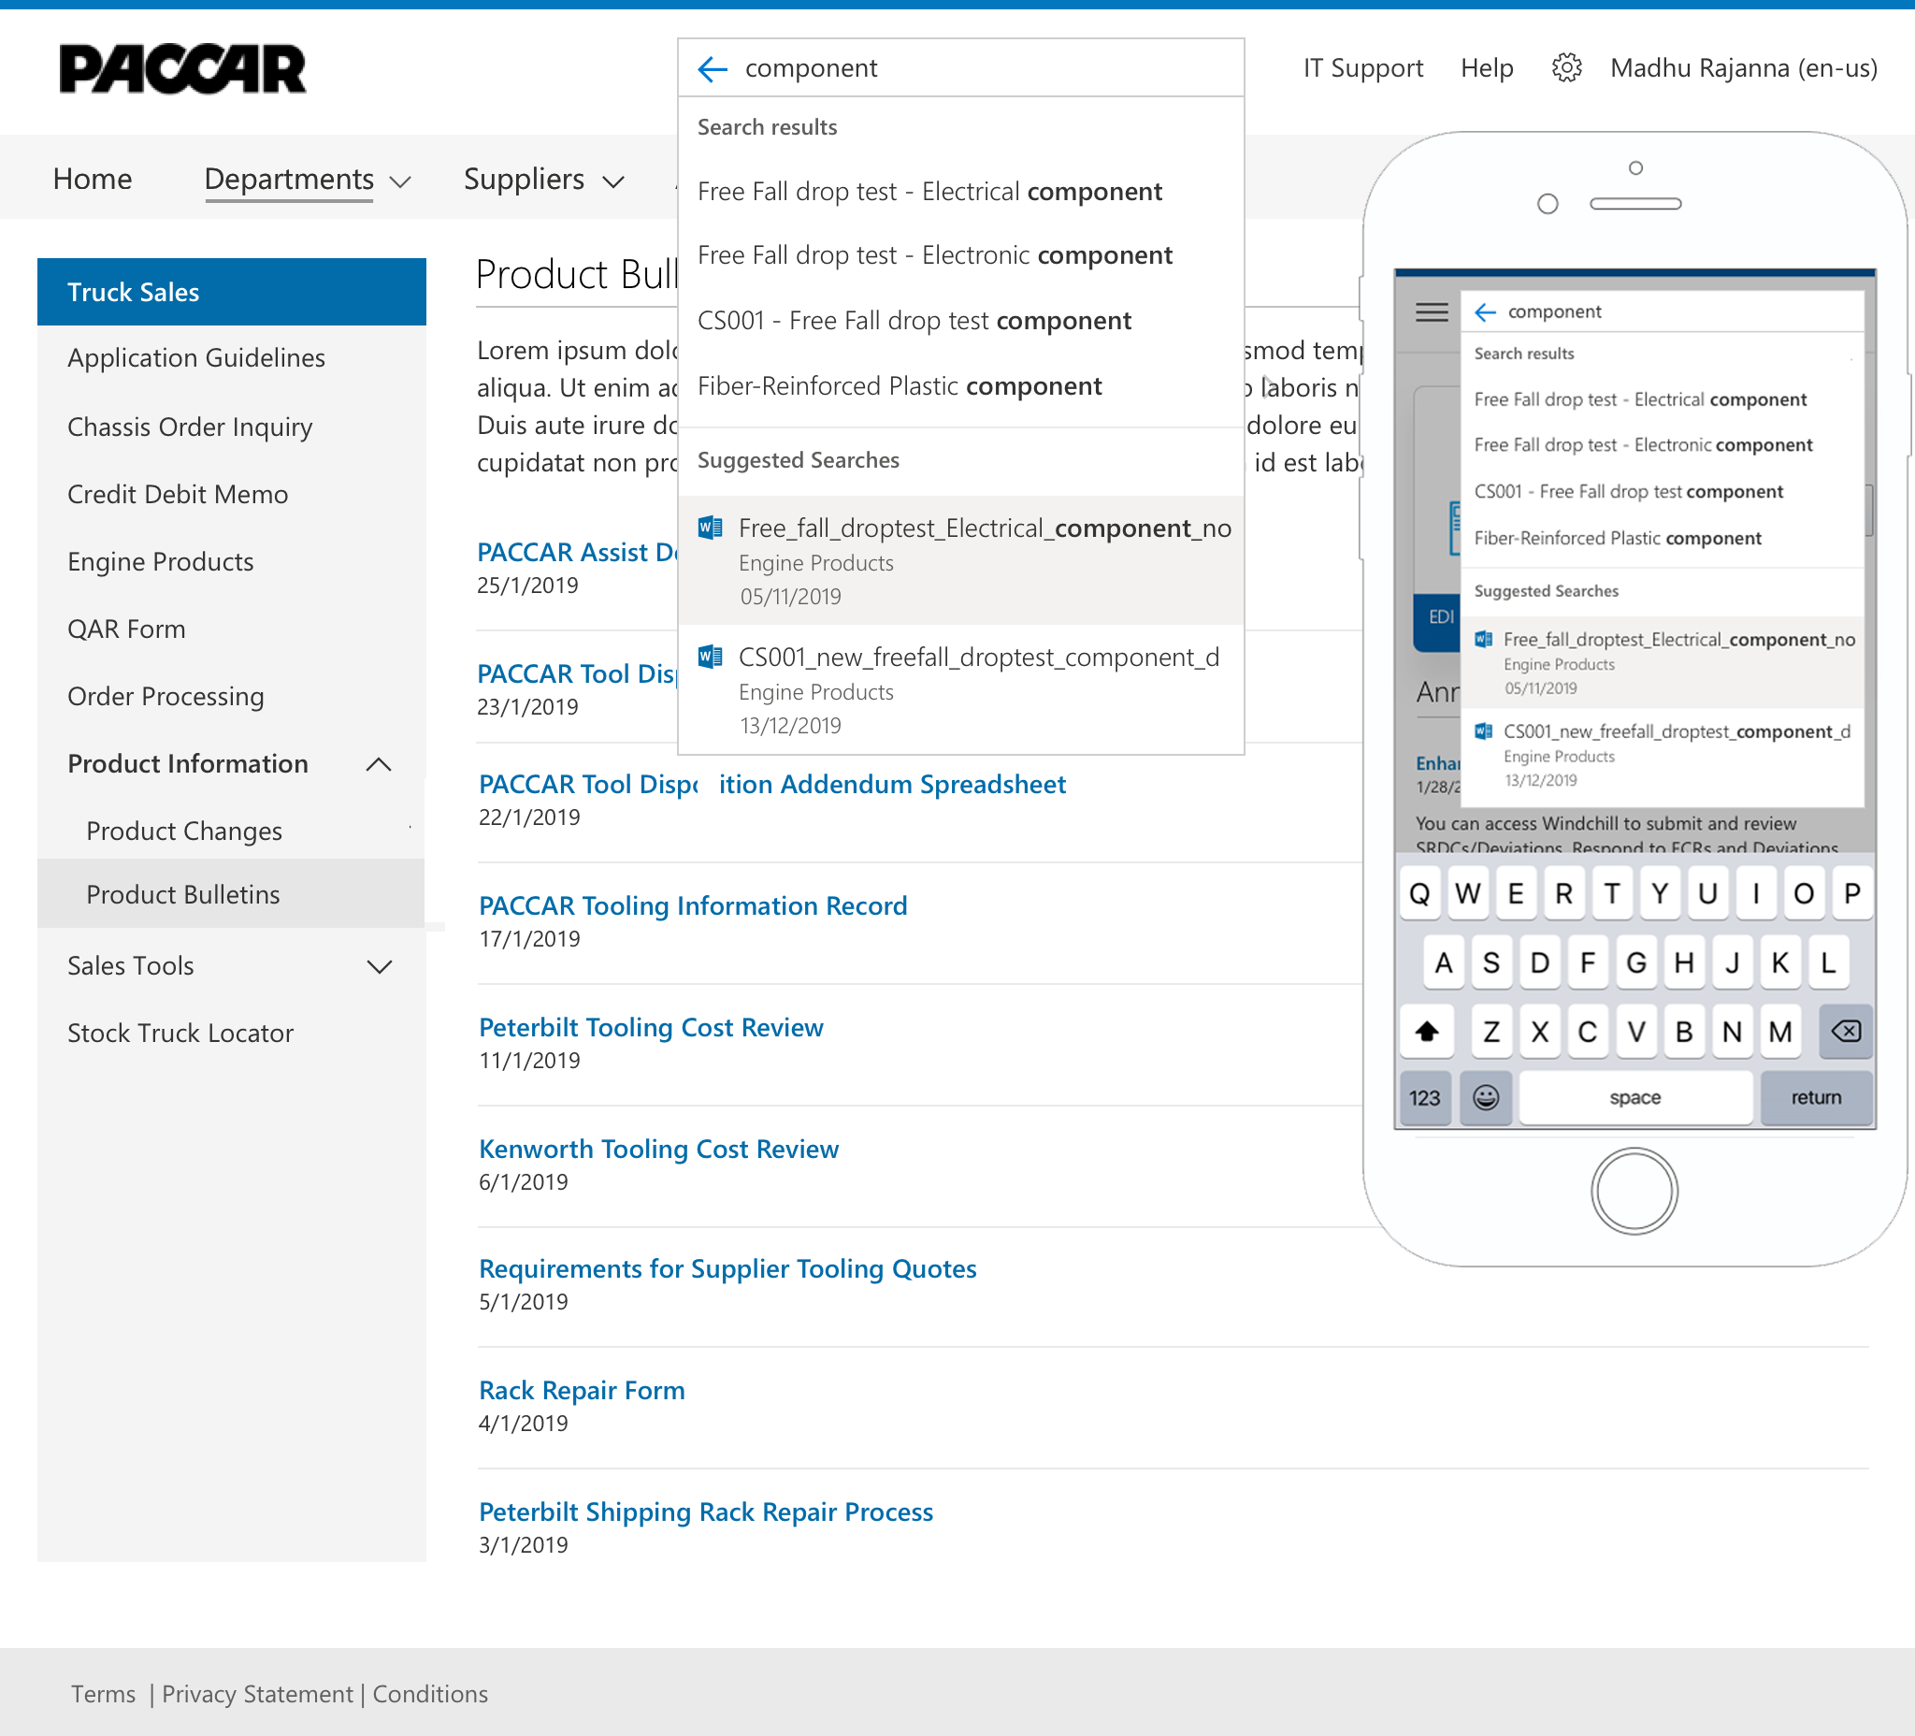Go to the Home menu item

click(93, 179)
